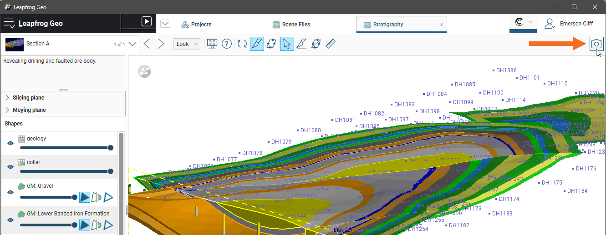Switch to the Projects tab
Screen dimensions: 606x235
[x=196, y=25]
